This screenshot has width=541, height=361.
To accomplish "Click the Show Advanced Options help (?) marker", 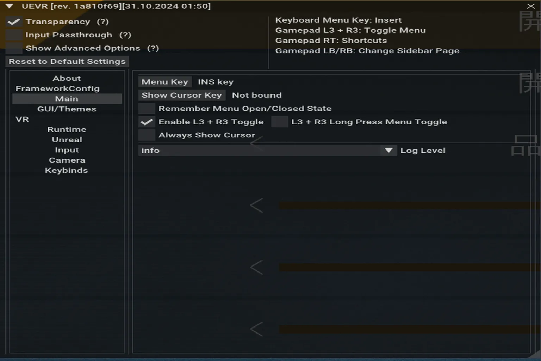I will 153,48.
